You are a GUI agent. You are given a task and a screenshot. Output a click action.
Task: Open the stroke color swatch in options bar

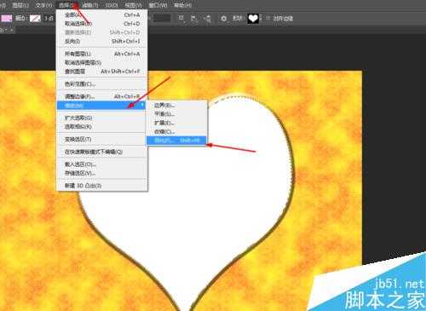(x=35, y=19)
